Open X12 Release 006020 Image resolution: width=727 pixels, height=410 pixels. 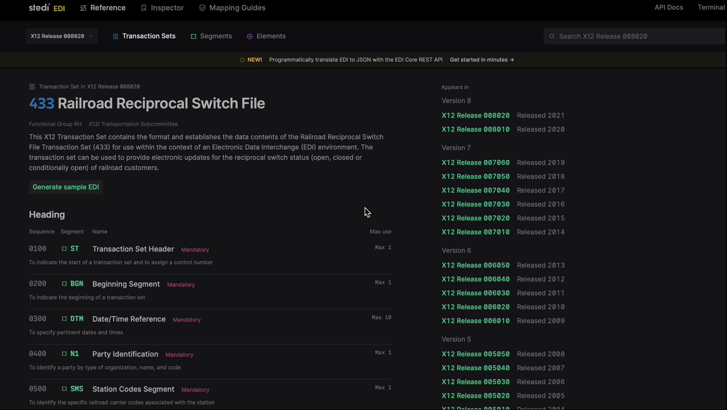click(475, 307)
